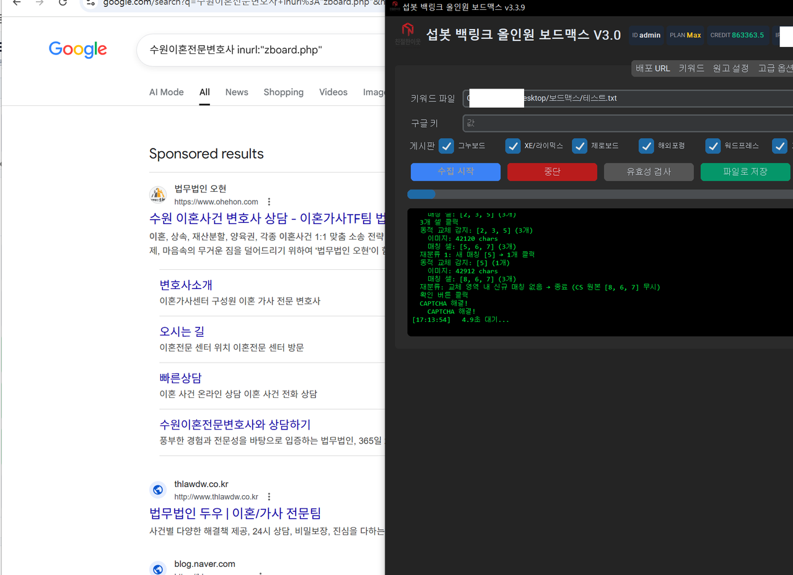The height and width of the screenshot is (575, 793).
Task: Open 수원 이혼사건 변호사 상담 sponsored link
Action: coord(268,218)
